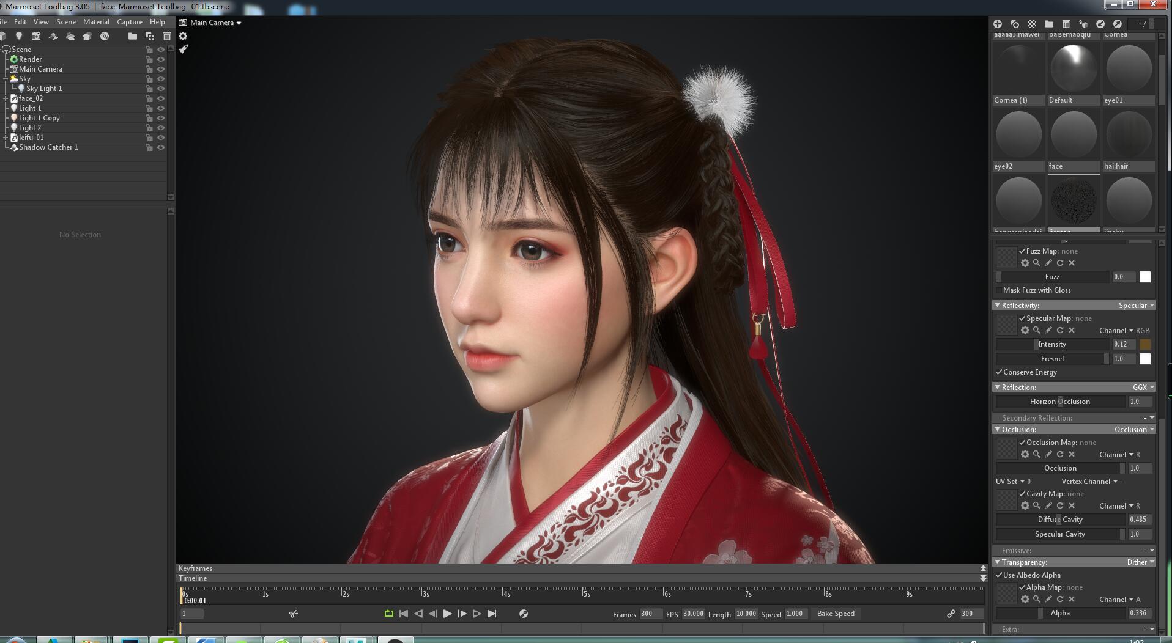Delete the selected scene object
This screenshot has width=1172, height=643.
[x=166, y=36]
